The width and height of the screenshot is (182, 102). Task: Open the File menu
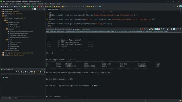click(2, 4)
